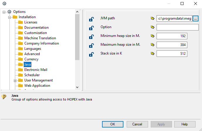Viewport: 202px width, 131px height.
Task: Click the Languages folder icon
Action: pos(21,49)
